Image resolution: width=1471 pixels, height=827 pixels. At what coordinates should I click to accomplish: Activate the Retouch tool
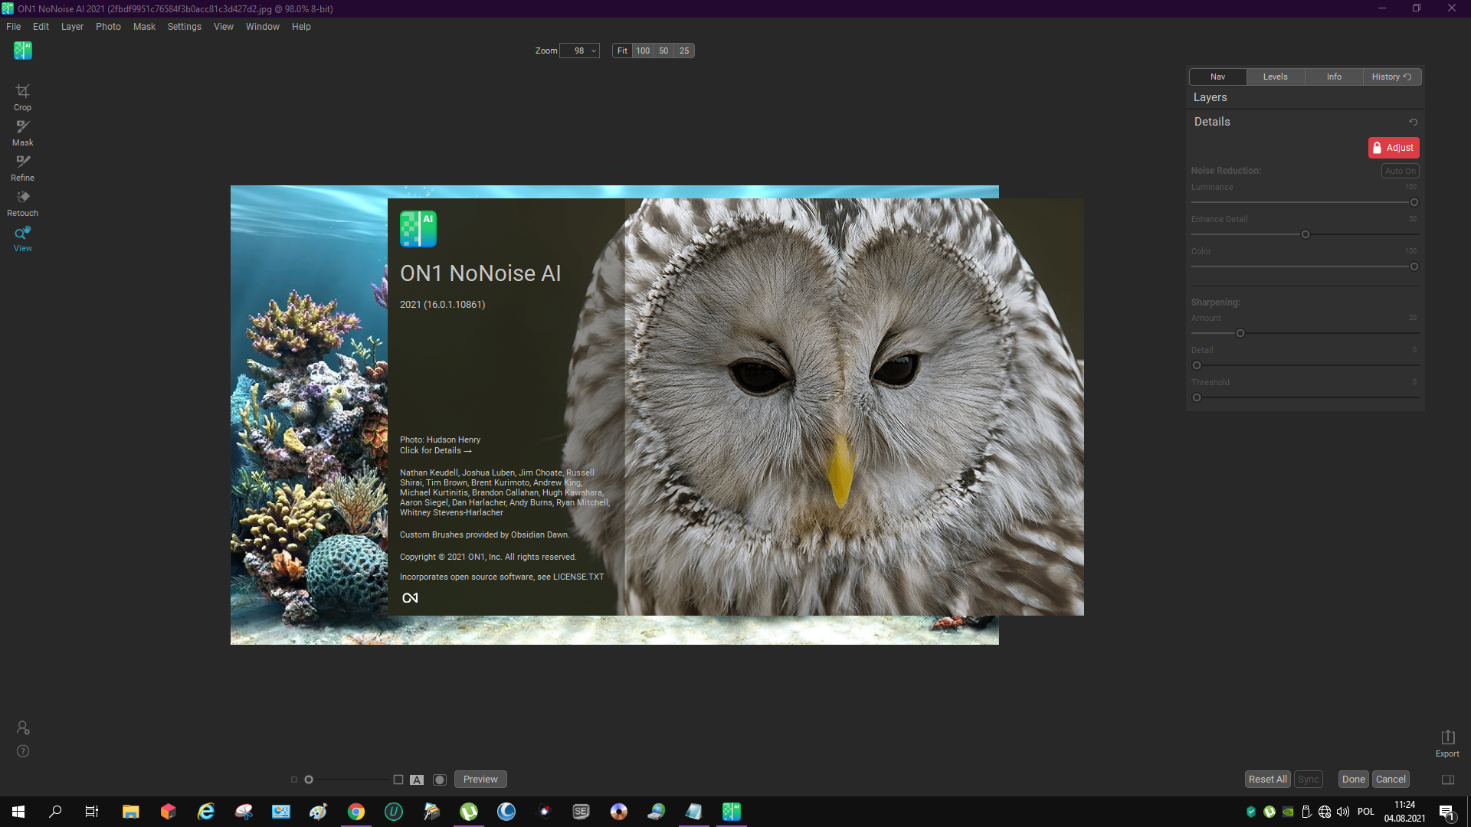point(22,203)
